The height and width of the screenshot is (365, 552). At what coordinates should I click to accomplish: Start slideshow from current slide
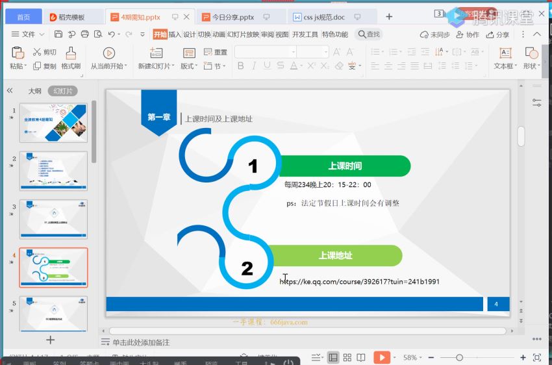108,53
